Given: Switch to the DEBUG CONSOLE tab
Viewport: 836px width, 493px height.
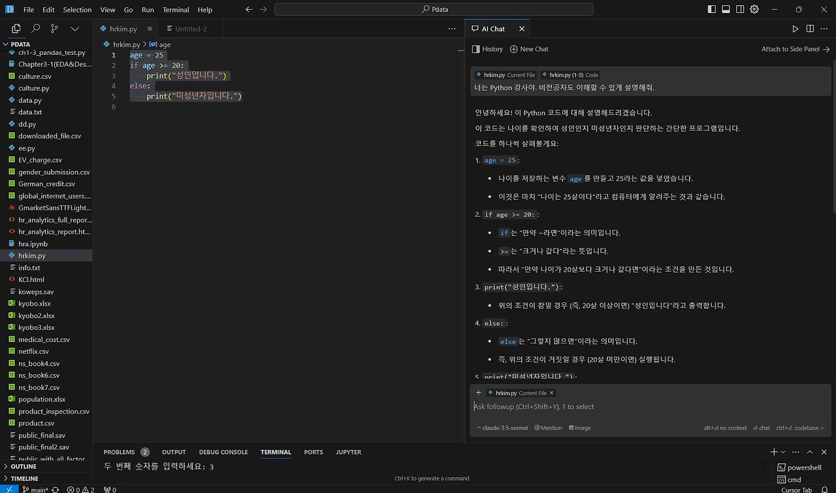Looking at the screenshot, I should coord(223,452).
